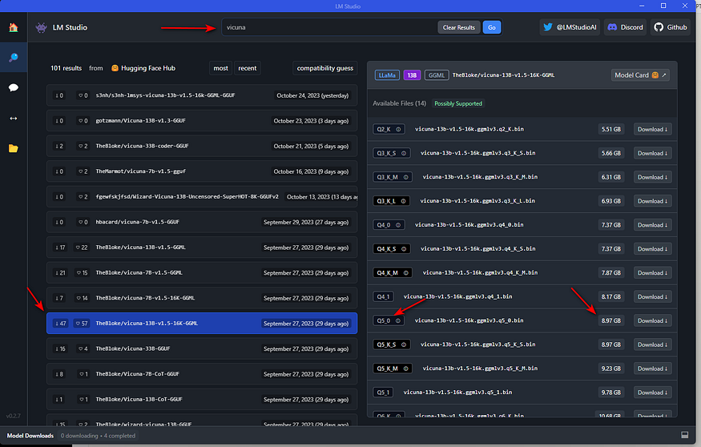Viewport: 701px width, 447px height.
Task: Sort results by most
Action: (220, 68)
